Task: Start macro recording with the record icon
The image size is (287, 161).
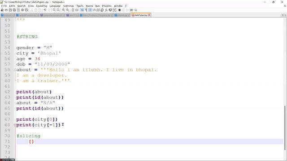Action: click(x=120, y=10)
